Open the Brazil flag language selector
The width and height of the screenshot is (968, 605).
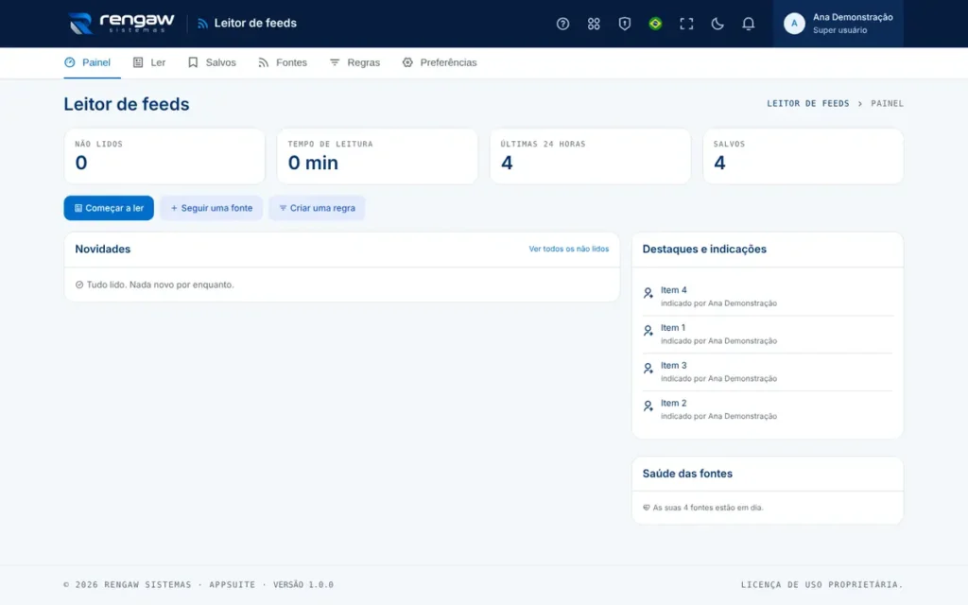[655, 24]
